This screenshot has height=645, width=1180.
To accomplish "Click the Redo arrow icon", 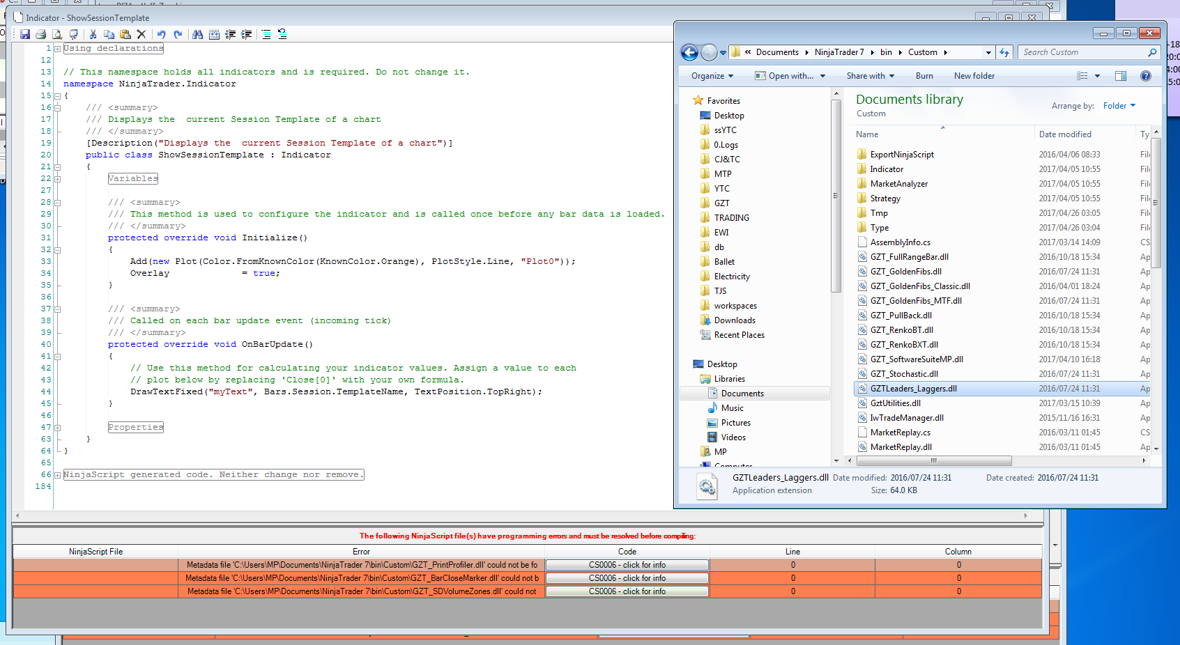I will coord(178,34).
